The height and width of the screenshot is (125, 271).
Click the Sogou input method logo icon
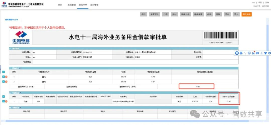tap(237, 53)
